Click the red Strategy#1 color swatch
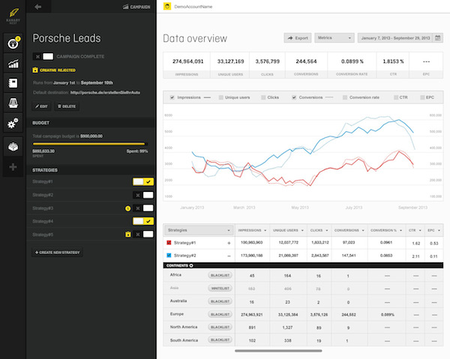The image size is (450, 359). coord(169,243)
